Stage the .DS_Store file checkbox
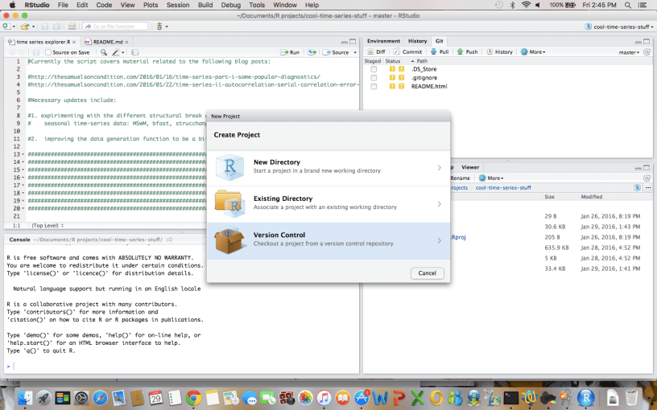This screenshot has width=657, height=410. coord(374,69)
